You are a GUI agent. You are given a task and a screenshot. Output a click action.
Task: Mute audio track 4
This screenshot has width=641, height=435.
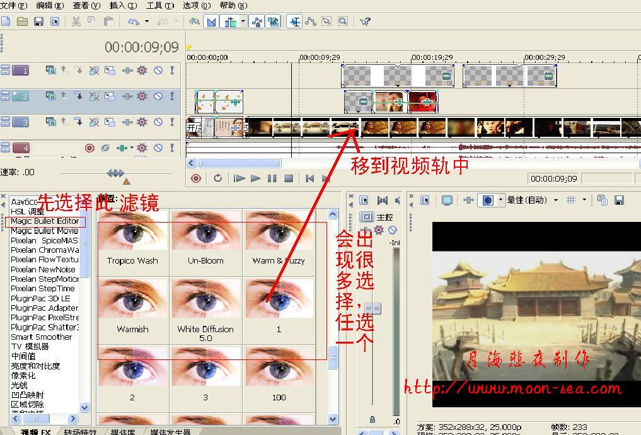158,148
